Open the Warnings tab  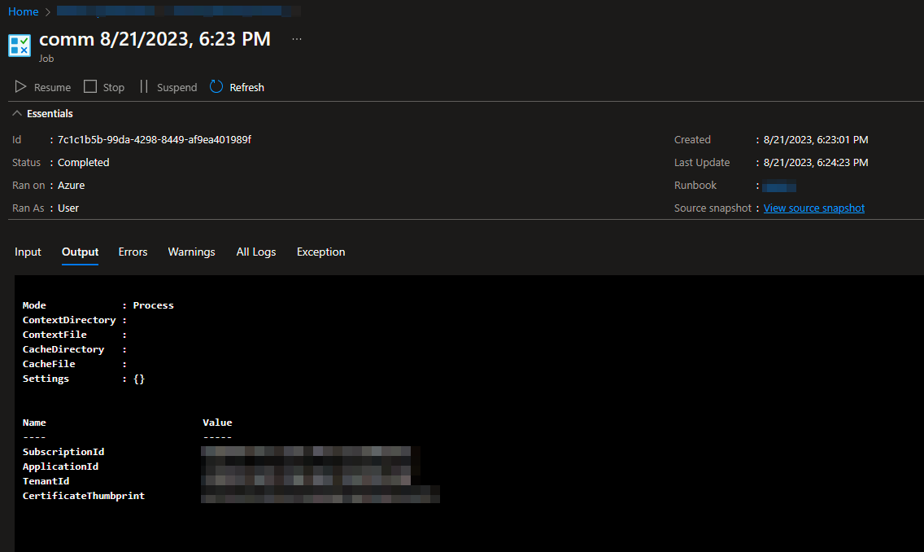[191, 252]
